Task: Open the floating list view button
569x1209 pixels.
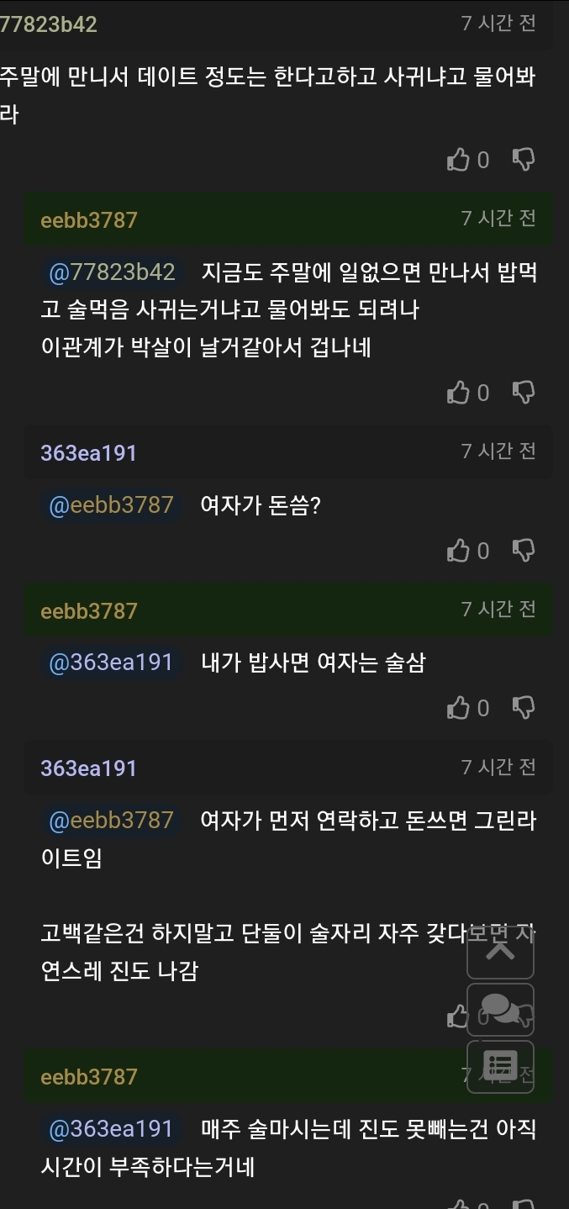Action: coord(500,1066)
